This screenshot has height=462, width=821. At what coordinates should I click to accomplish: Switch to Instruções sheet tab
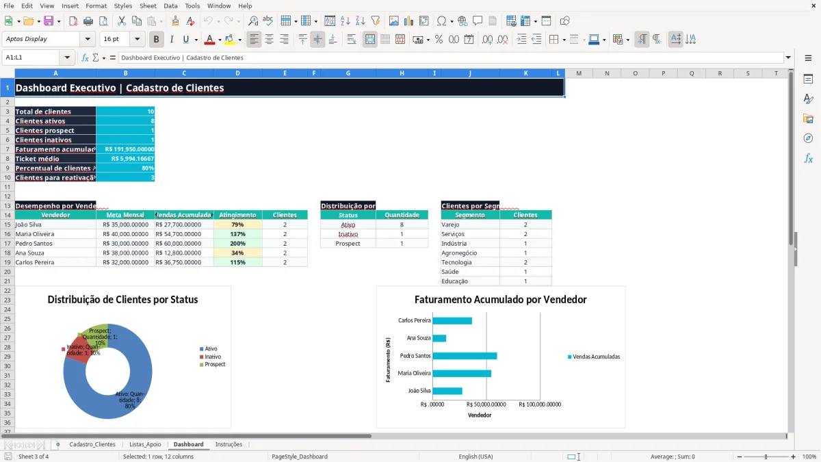pyautogui.click(x=229, y=444)
